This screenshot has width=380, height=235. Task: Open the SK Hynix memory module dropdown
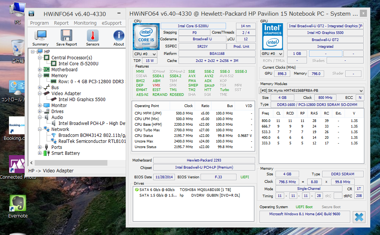(312, 91)
